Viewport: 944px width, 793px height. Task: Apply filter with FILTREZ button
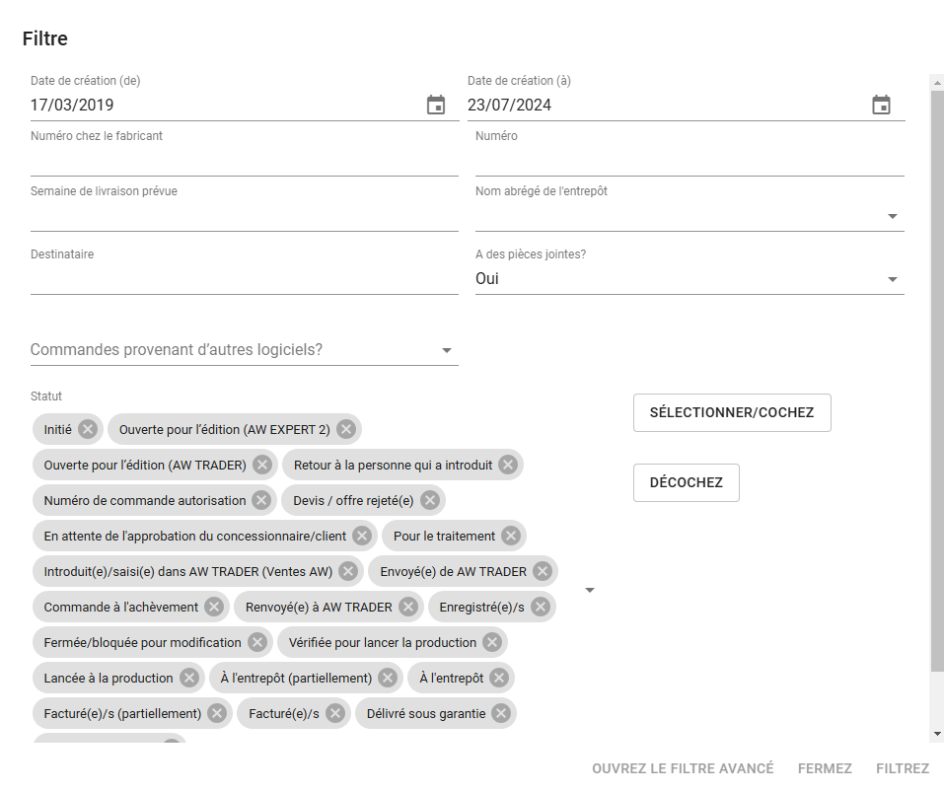[x=902, y=768]
